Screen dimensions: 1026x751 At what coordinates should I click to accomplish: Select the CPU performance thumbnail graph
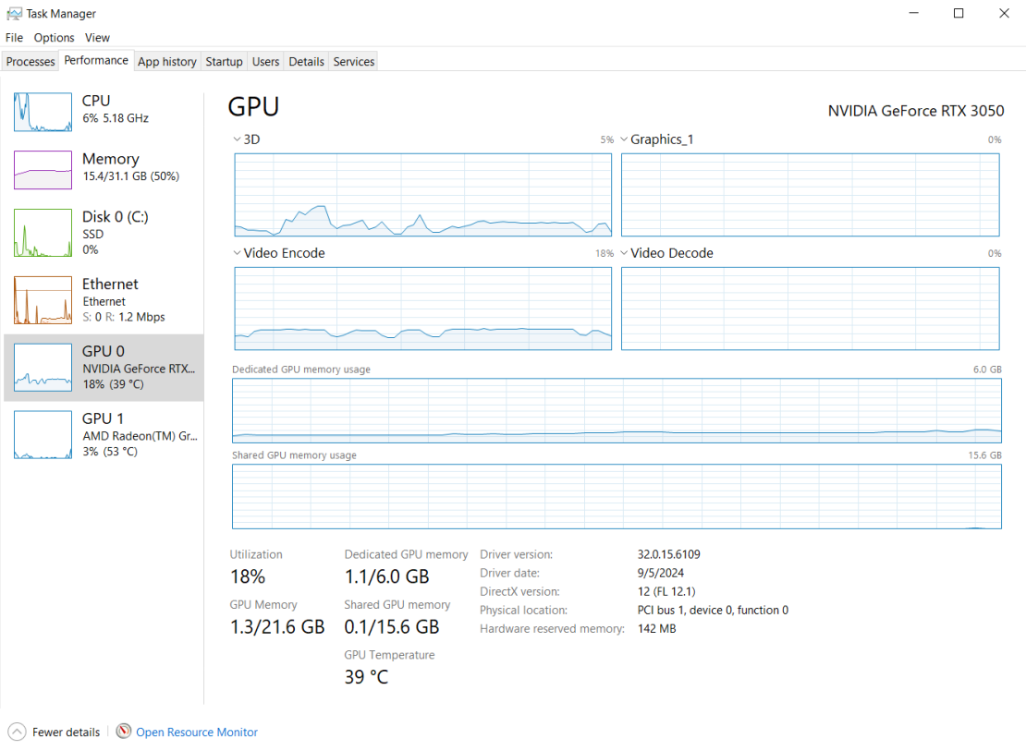[x=43, y=112]
